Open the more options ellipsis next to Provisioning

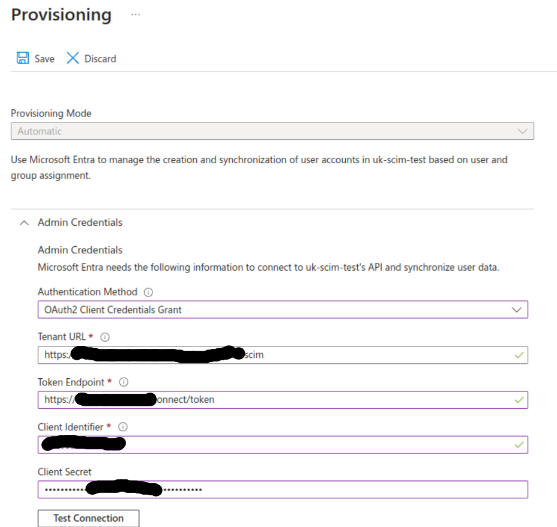(136, 15)
